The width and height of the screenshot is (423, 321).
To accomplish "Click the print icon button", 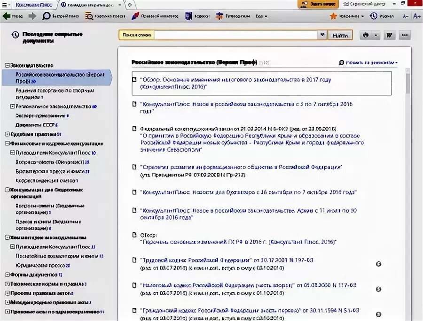I will coord(366,35).
